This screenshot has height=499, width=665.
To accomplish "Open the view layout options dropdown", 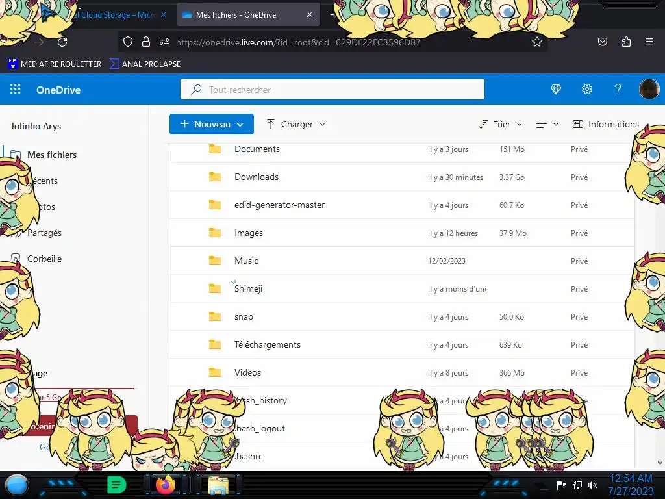I will click(x=547, y=124).
